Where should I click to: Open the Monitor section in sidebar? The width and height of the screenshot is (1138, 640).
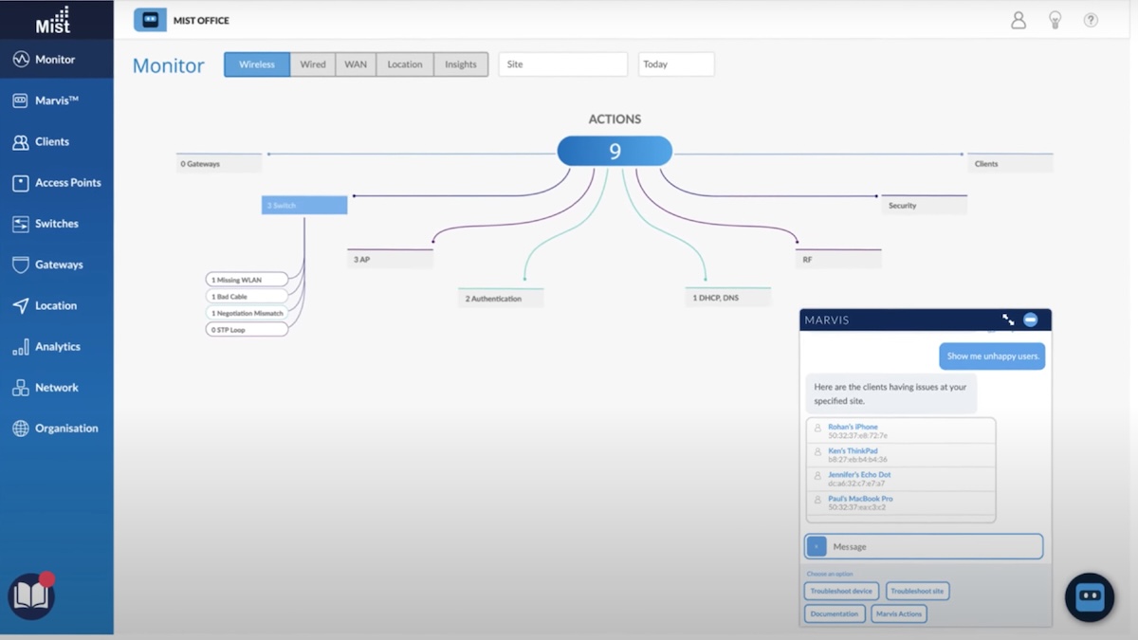click(56, 60)
